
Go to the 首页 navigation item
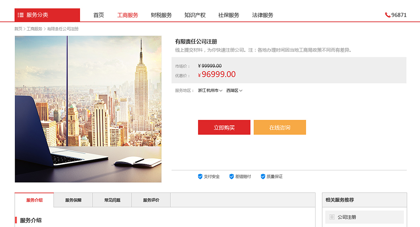[x=99, y=15]
